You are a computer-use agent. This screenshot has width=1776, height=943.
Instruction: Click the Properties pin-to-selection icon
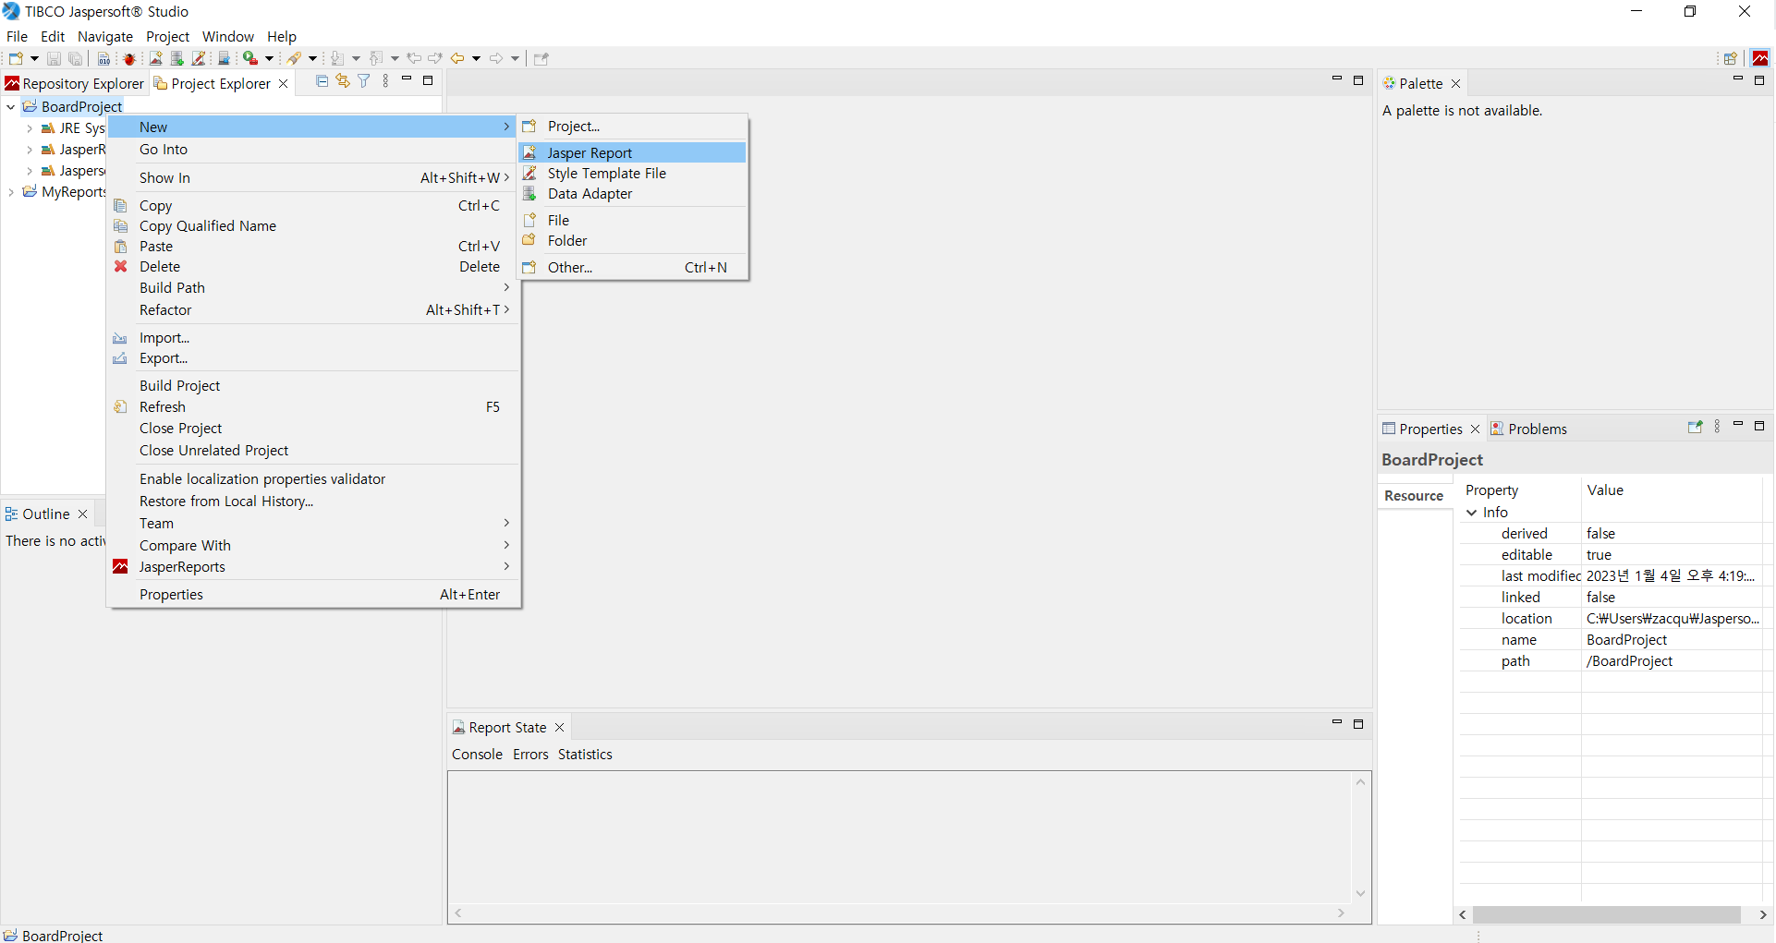pos(1695,427)
